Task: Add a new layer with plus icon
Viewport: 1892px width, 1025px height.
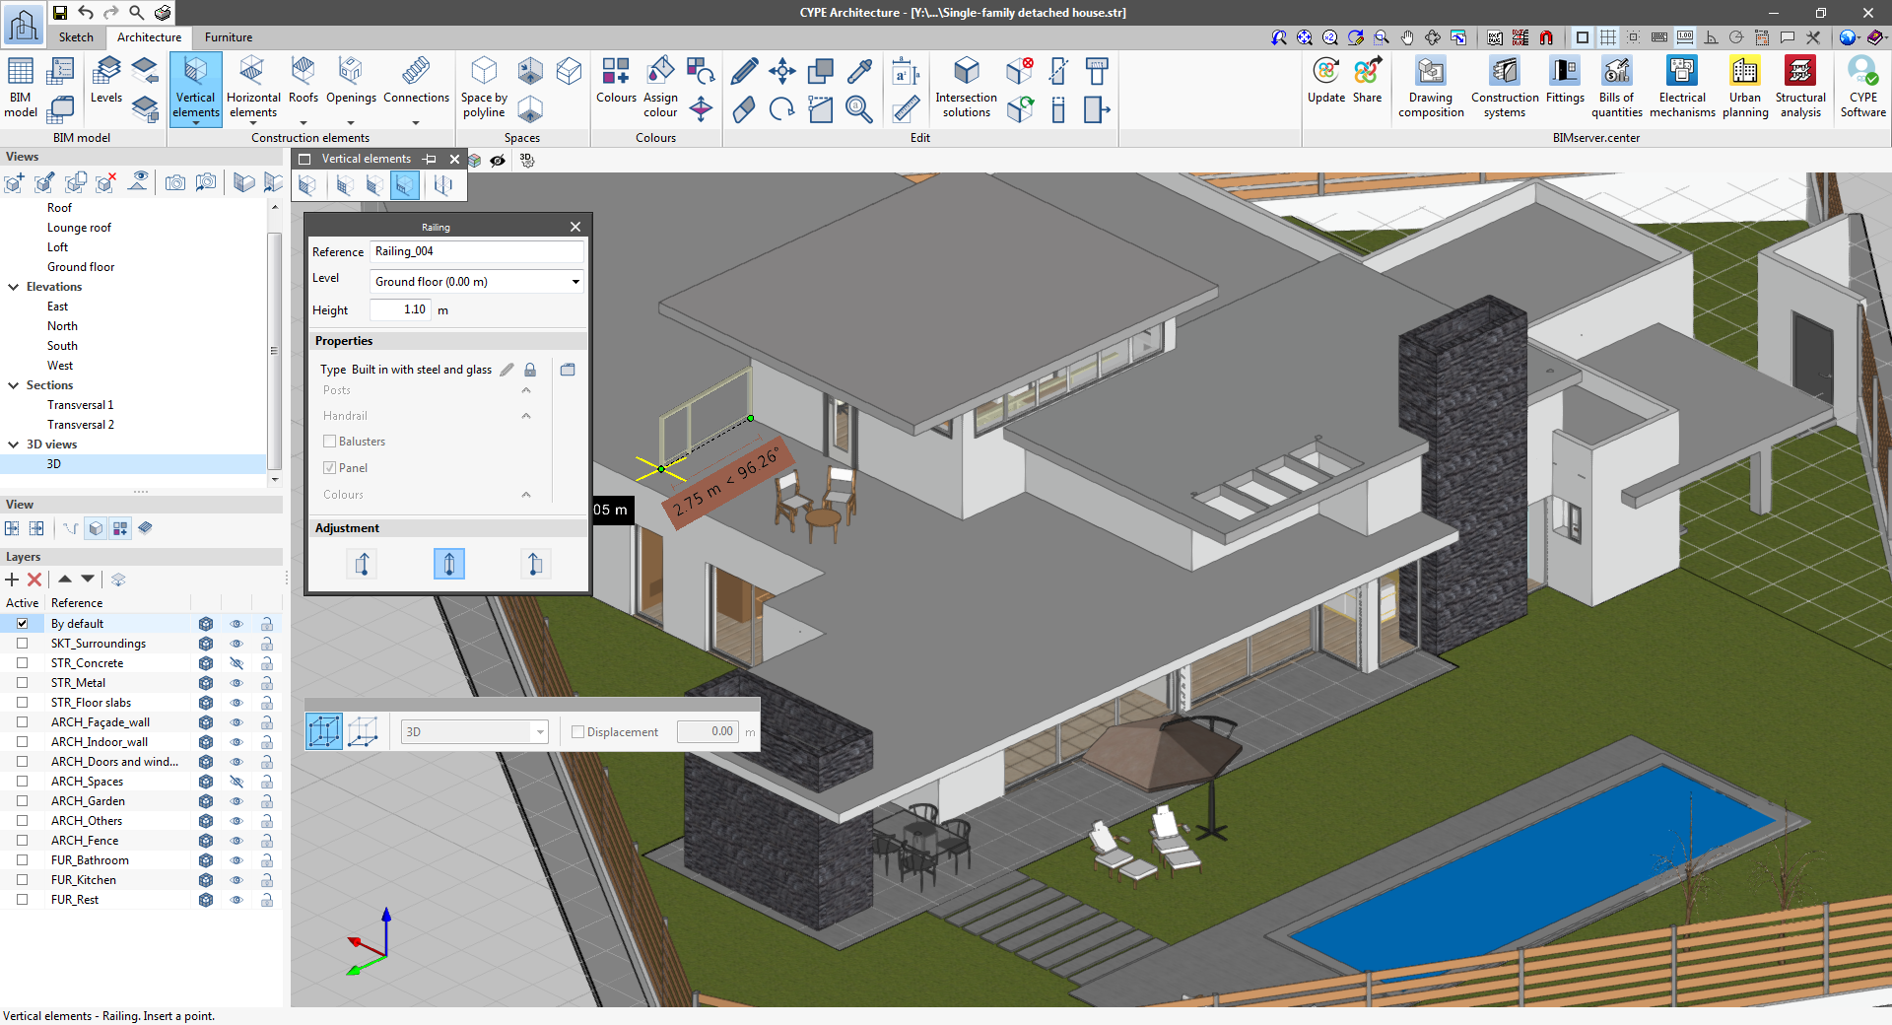Action: pyautogui.click(x=13, y=580)
